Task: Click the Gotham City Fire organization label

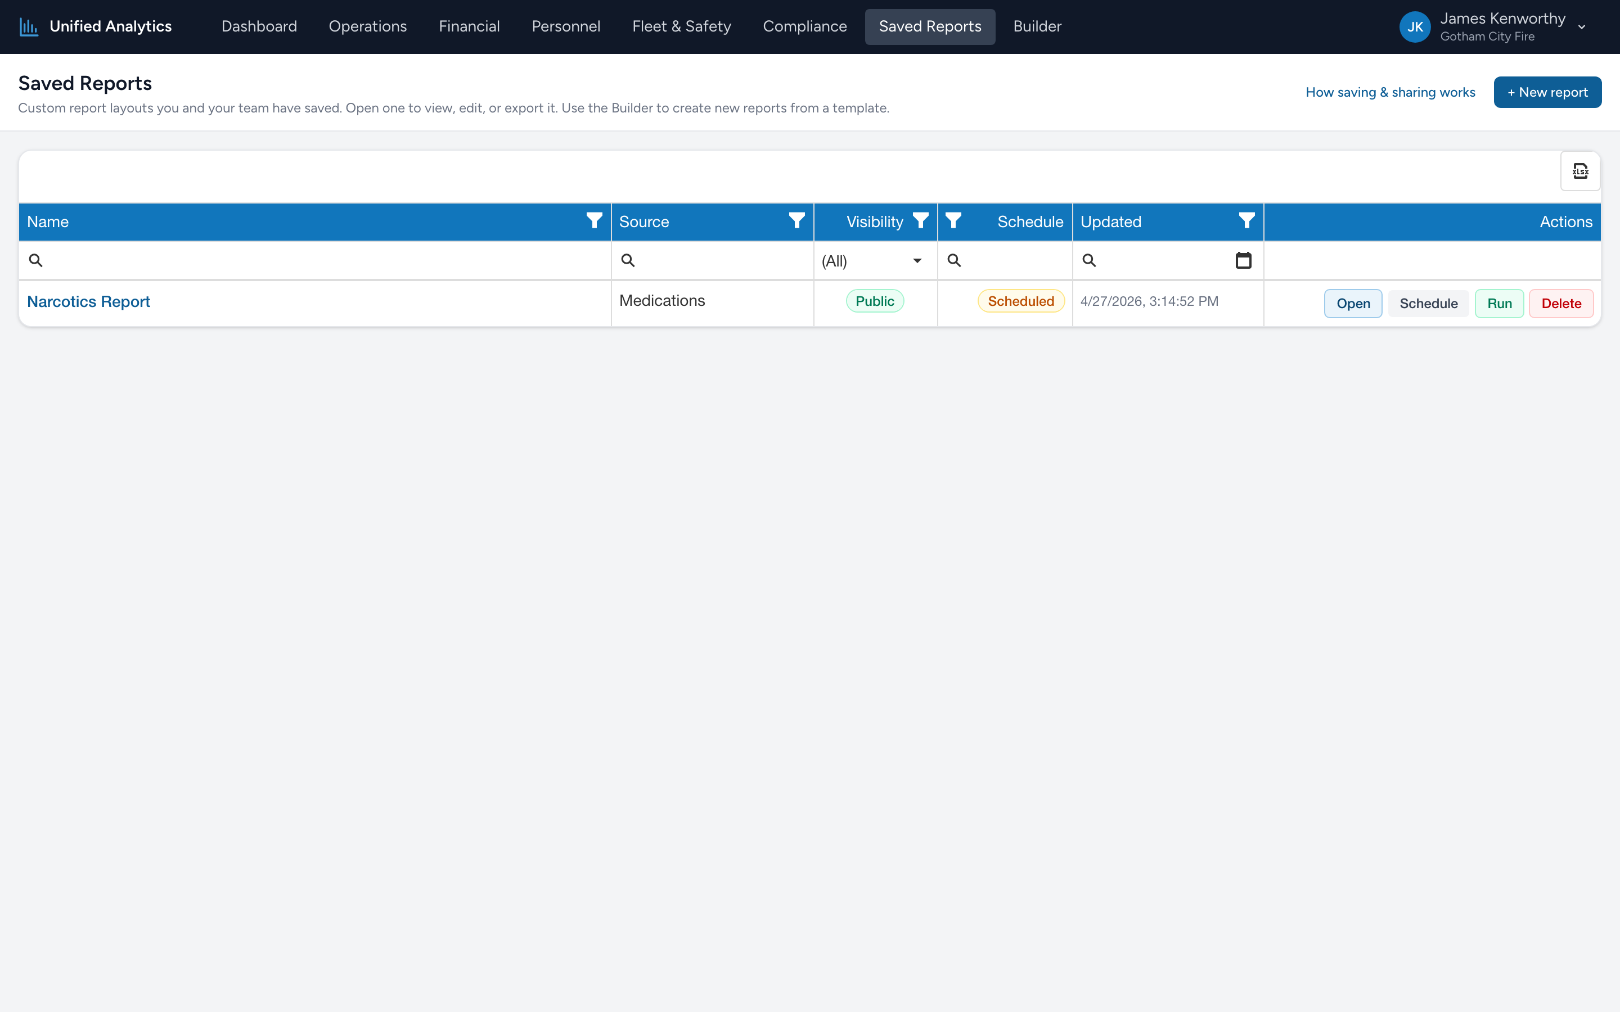Action: coord(1487,37)
